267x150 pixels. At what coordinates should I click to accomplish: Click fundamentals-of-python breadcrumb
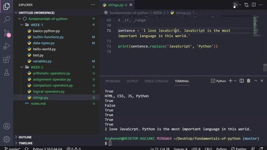(x=129, y=13)
